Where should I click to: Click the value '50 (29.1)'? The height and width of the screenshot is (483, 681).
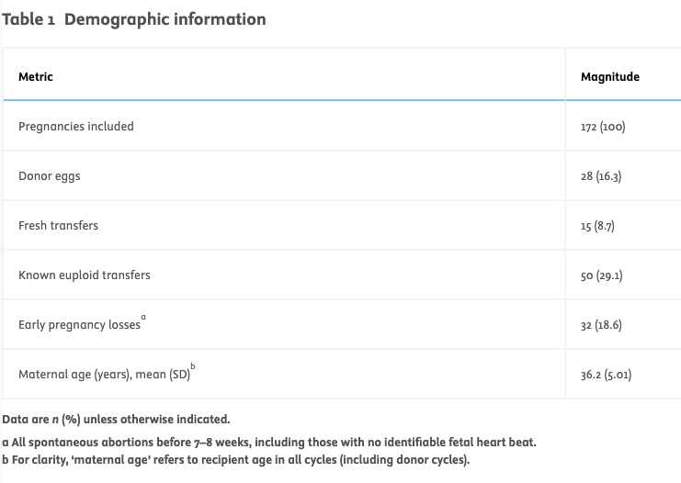(x=601, y=275)
